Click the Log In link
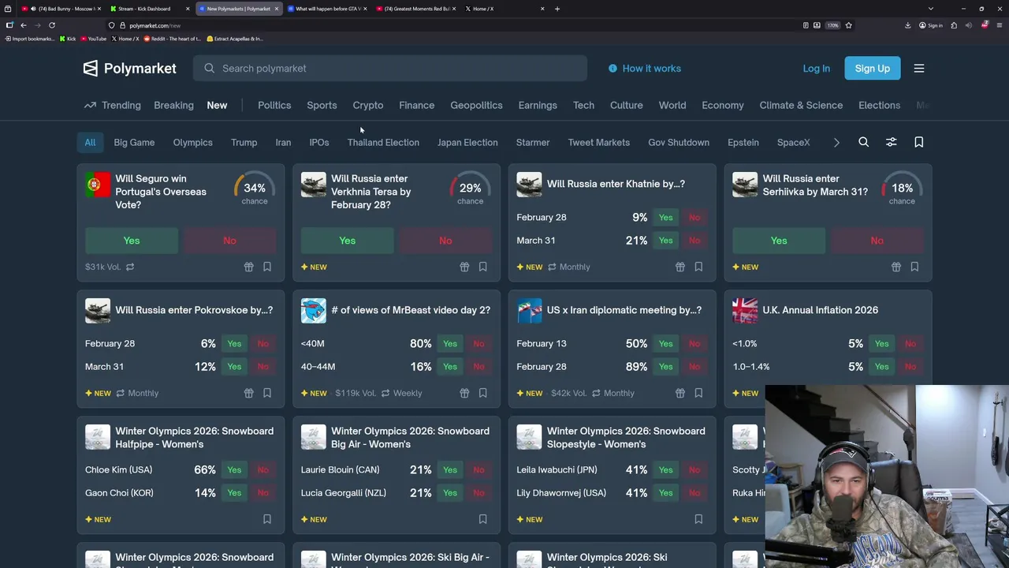The image size is (1009, 568). click(816, 69)
